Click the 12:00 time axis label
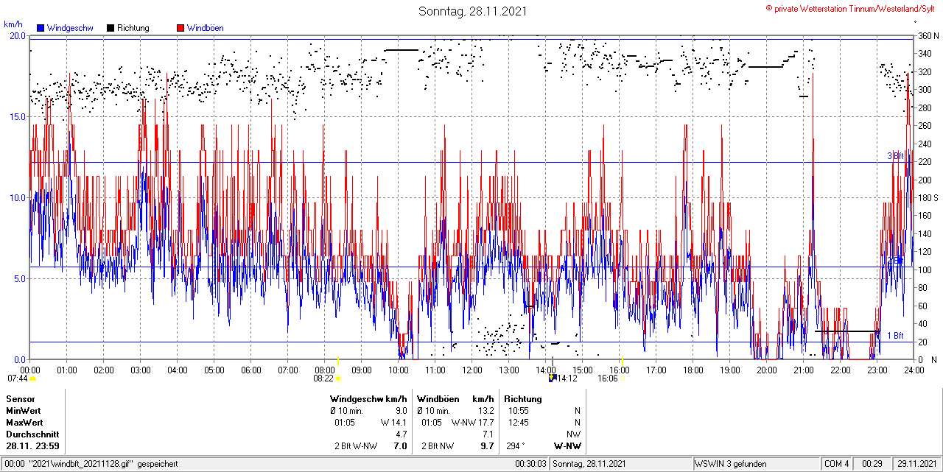 tap(471, 370)
